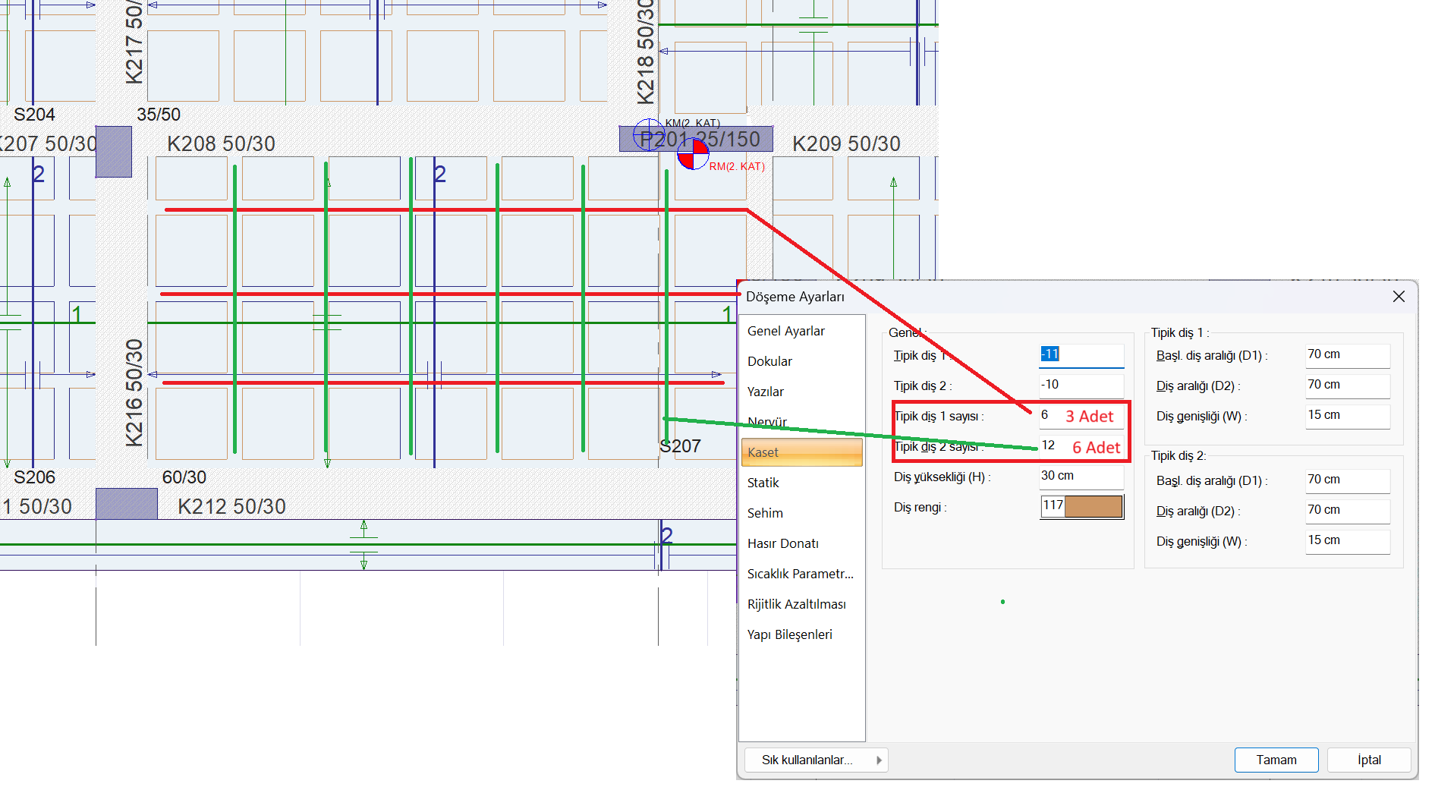
Task: Select Sıcaklık Parametreleri category
Action: (800, 574)
